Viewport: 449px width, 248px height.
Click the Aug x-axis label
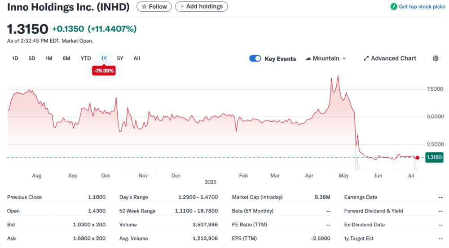click(37, 176)
